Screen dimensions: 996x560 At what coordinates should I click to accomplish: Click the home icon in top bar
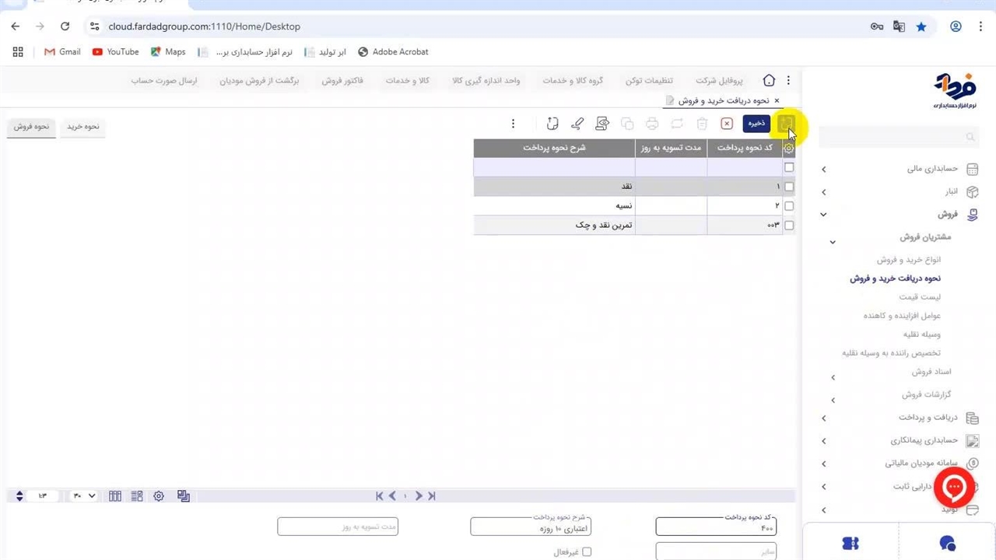(769, 80)
